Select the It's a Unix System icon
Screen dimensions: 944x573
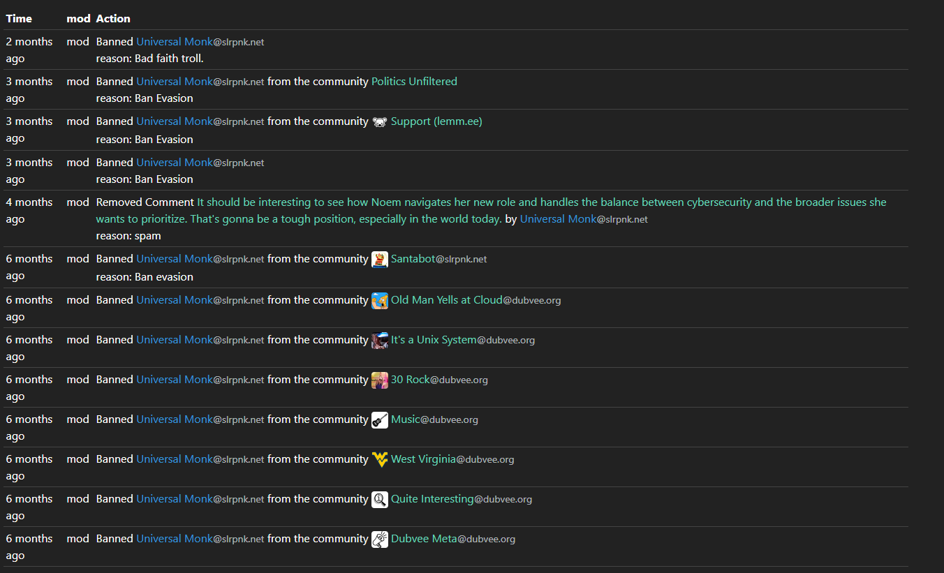point(380,340)
